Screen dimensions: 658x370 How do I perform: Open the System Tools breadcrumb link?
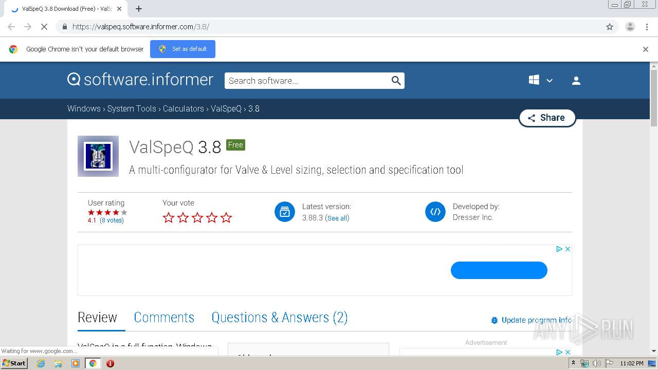coord(132,108)
